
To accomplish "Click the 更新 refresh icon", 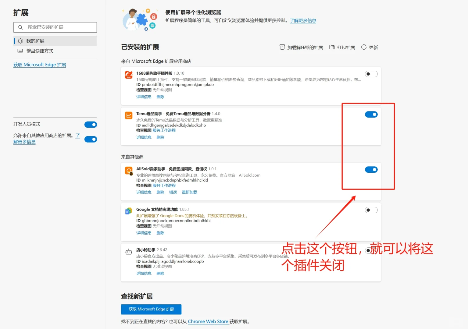I will pyautogui.click(x=364, y=47).
